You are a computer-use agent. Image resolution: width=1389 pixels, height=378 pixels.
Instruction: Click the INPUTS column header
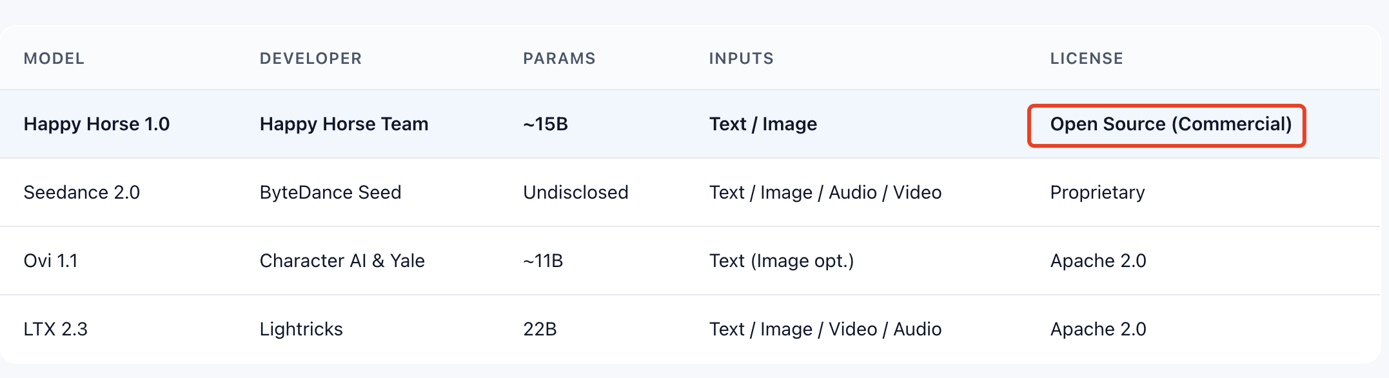point(741,59)
